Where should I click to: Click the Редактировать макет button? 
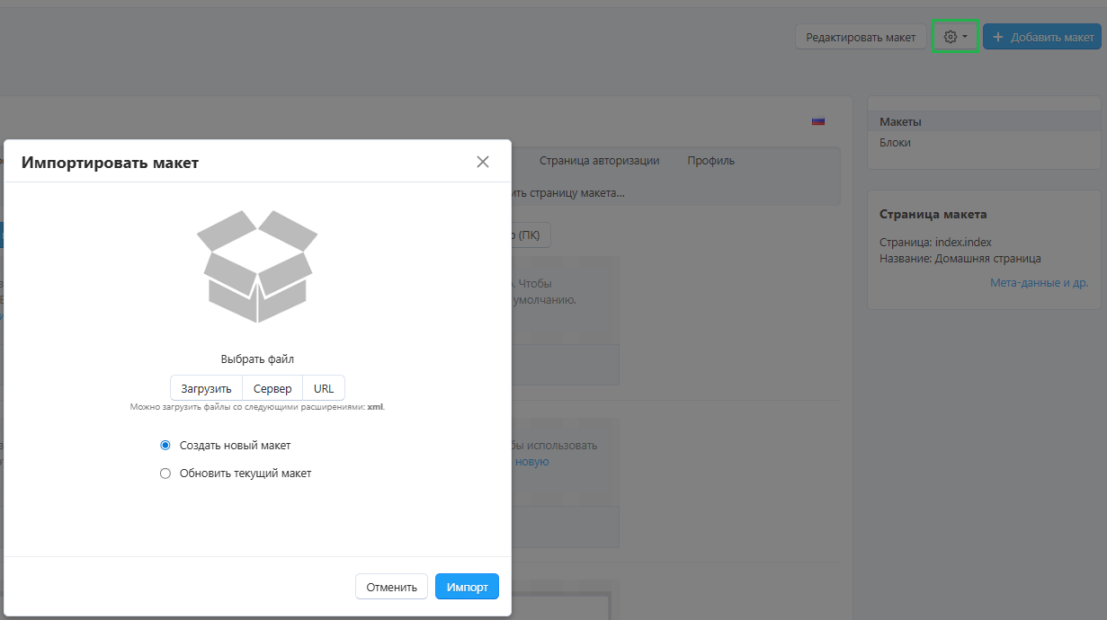[x=861, y=37]
